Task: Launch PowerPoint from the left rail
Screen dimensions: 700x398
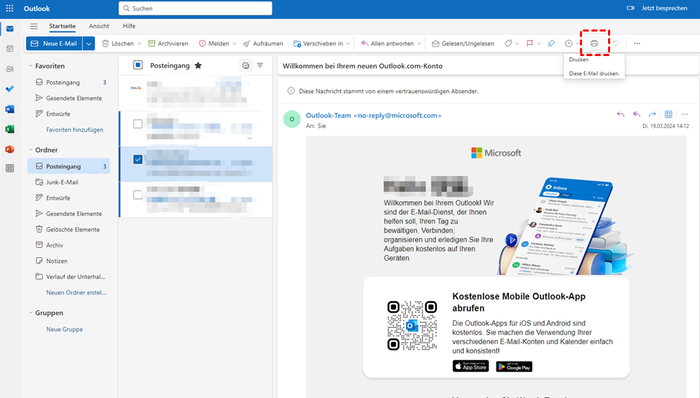Action: click(10, 149)
